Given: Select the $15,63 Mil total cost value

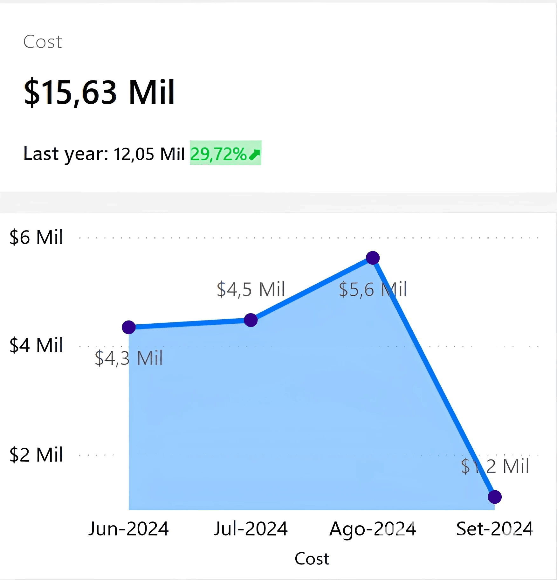Looking at the screenshot, I should [99, 92].
